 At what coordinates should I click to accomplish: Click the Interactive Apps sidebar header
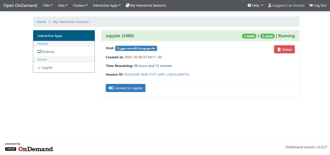(x=50, y=36)
